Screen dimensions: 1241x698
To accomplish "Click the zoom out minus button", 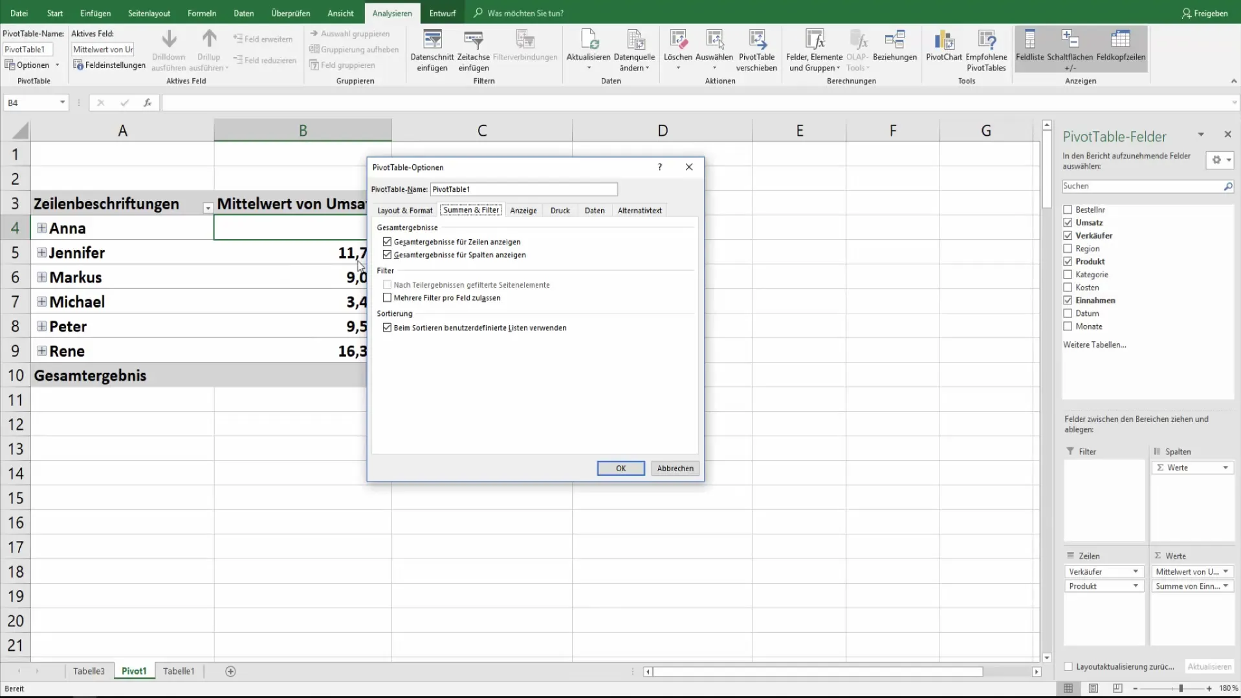I will (1136, 688).
